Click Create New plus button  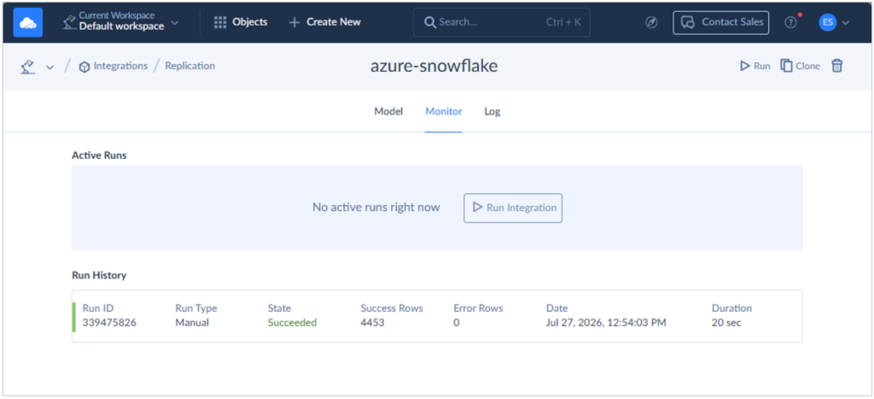click(x=325, y=22)
